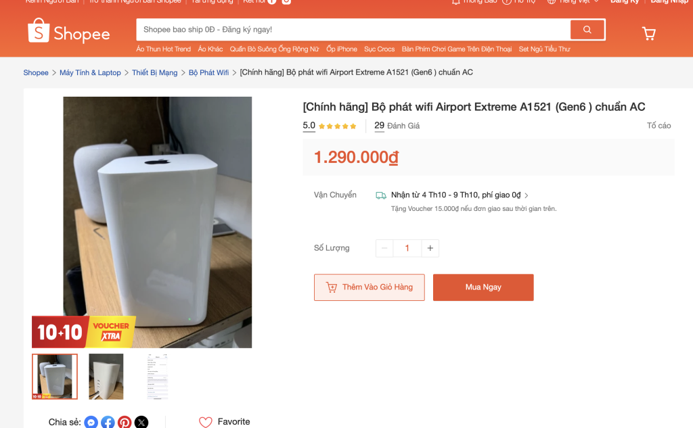693x428 pixels.
Task: Go to Máy Tính & Laptop breadcrumb
Action: [90, 73]
